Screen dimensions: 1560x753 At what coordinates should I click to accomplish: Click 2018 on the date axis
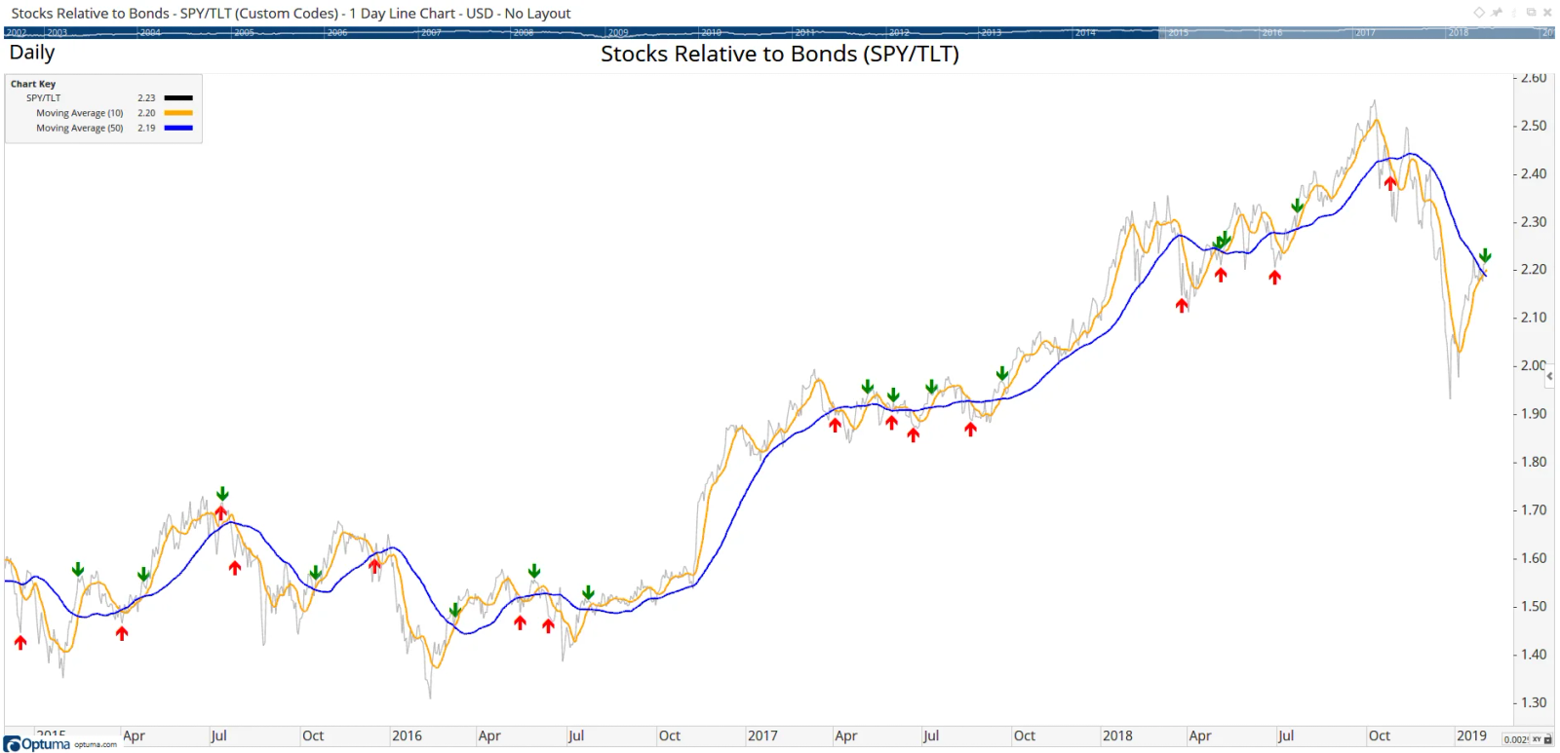pyautogui.click(x=1117, y=735)
